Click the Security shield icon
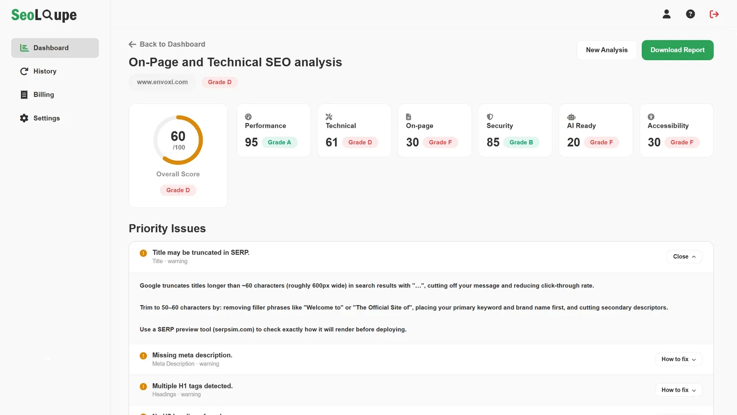Image resolution: width=737 pixels, height=415 pixels. [x=490, y=117]
